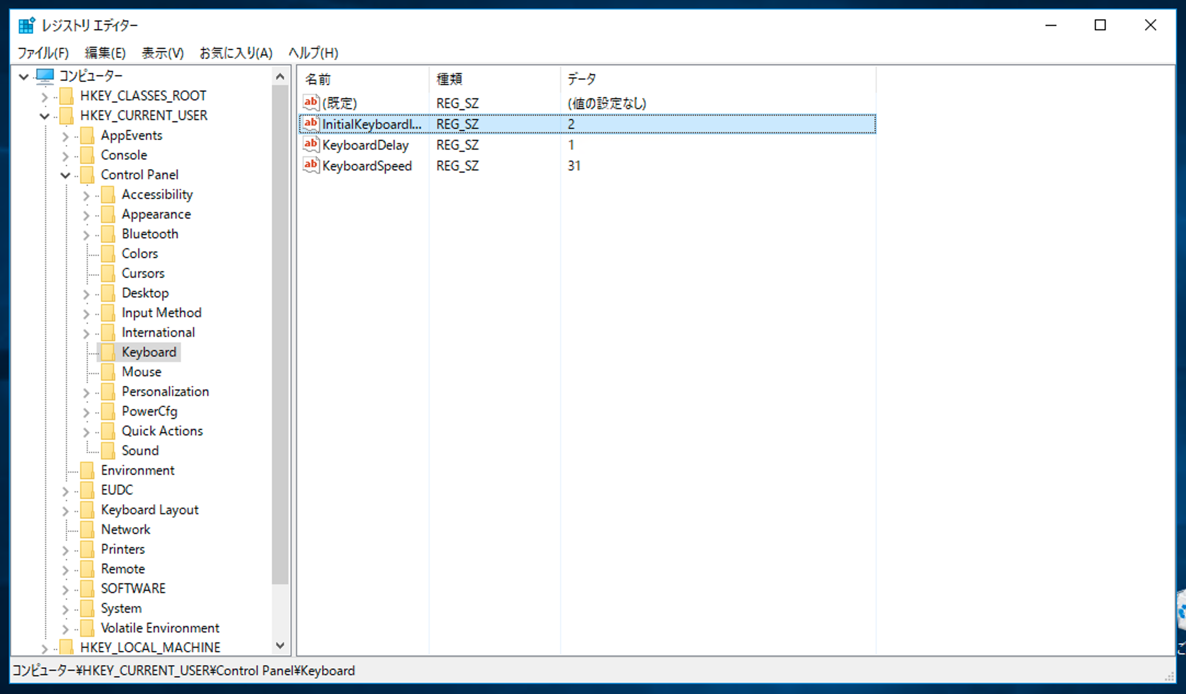1186x694 pixels.
Task: Select the System key label
Action: click(121, 608)
